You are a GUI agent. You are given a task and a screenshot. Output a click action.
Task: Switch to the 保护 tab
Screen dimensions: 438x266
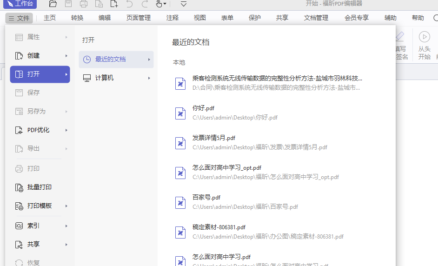[255, 18]
